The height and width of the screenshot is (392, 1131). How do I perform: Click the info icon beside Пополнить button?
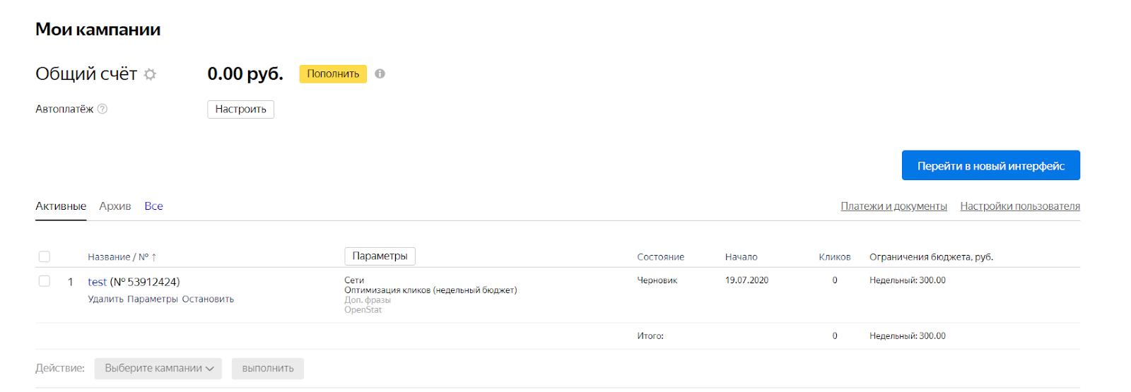tap(380, 73)
